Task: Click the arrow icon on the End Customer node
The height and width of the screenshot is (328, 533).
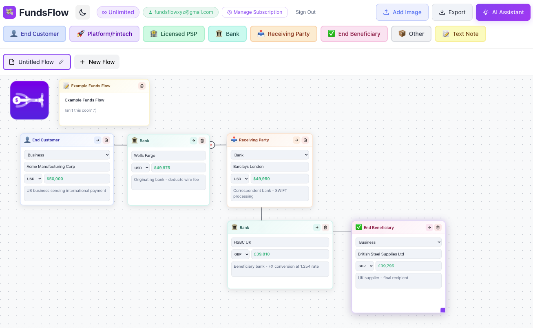Action: coord(97,140)
